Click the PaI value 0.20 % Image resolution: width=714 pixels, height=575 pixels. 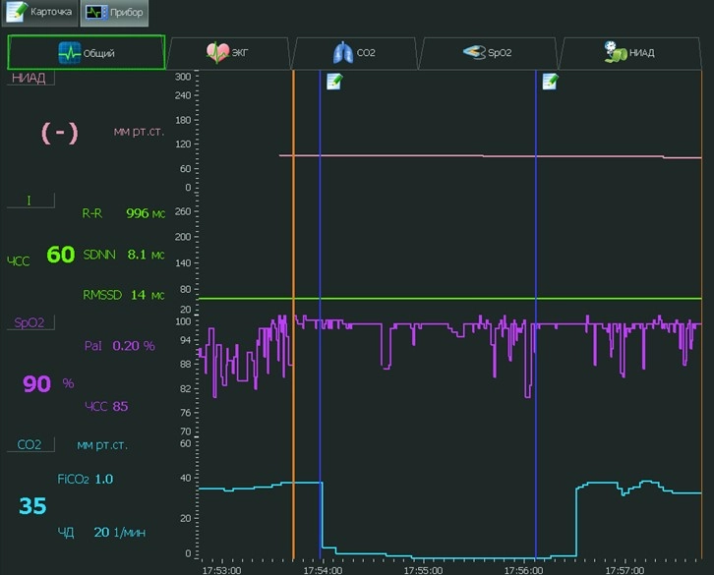134,346
